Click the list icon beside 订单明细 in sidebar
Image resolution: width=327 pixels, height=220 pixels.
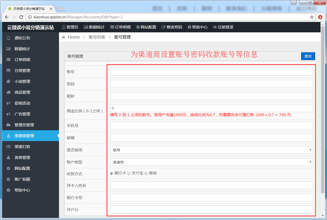(x=9, y=60)
